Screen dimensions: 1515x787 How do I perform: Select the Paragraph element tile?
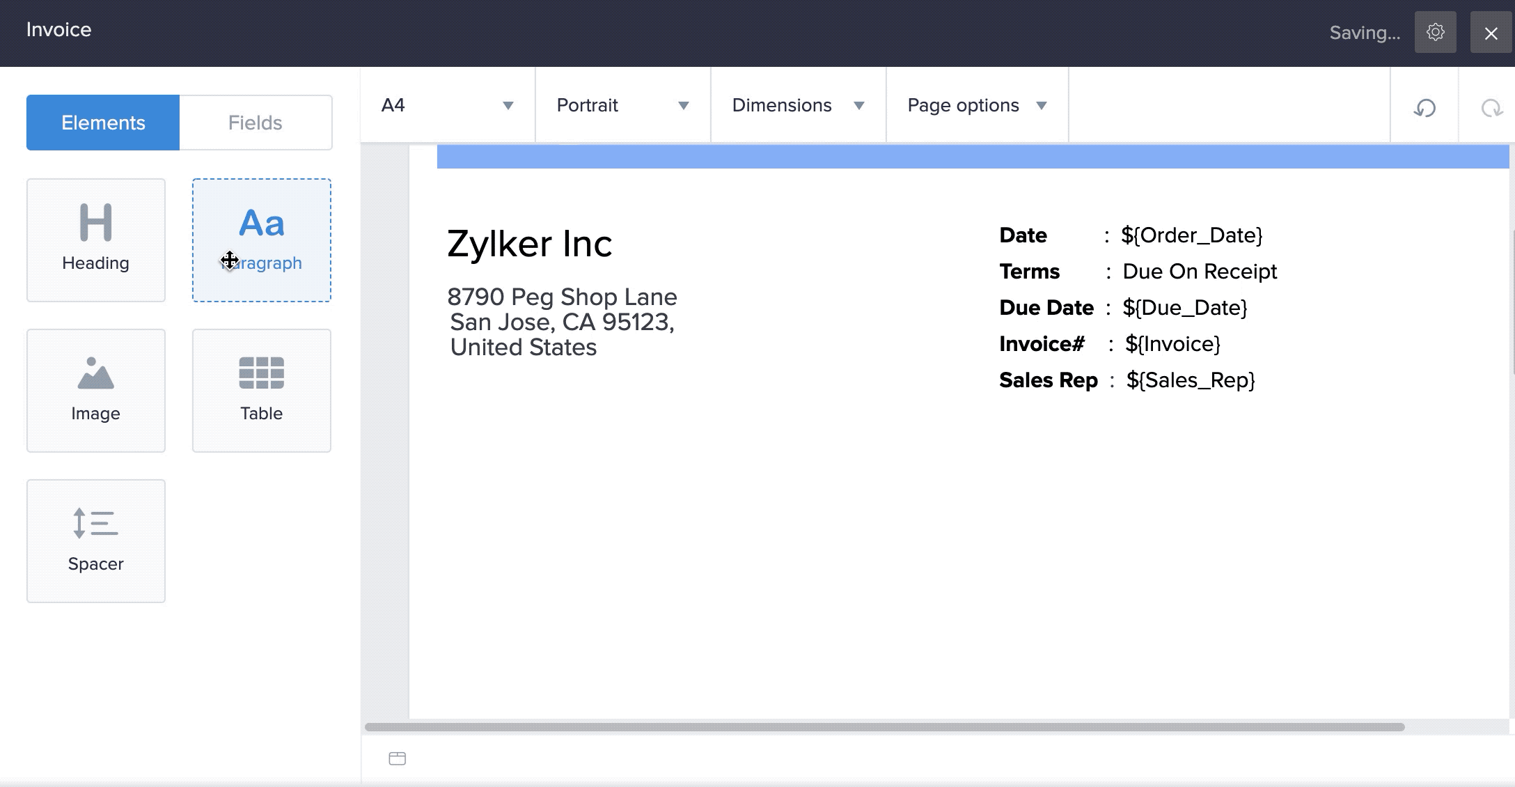point(262,240)
